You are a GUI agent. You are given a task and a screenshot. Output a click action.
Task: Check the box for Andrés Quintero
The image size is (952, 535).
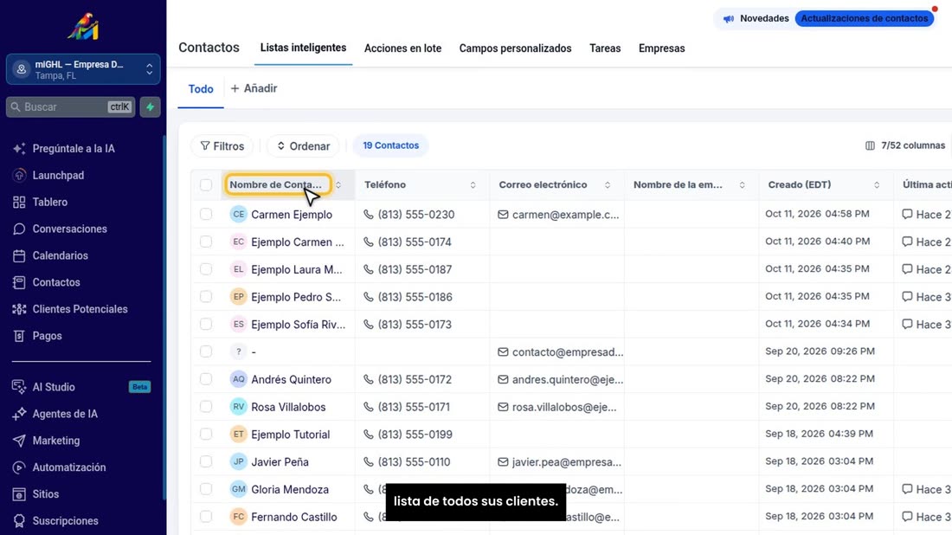[x=206, y=379]
